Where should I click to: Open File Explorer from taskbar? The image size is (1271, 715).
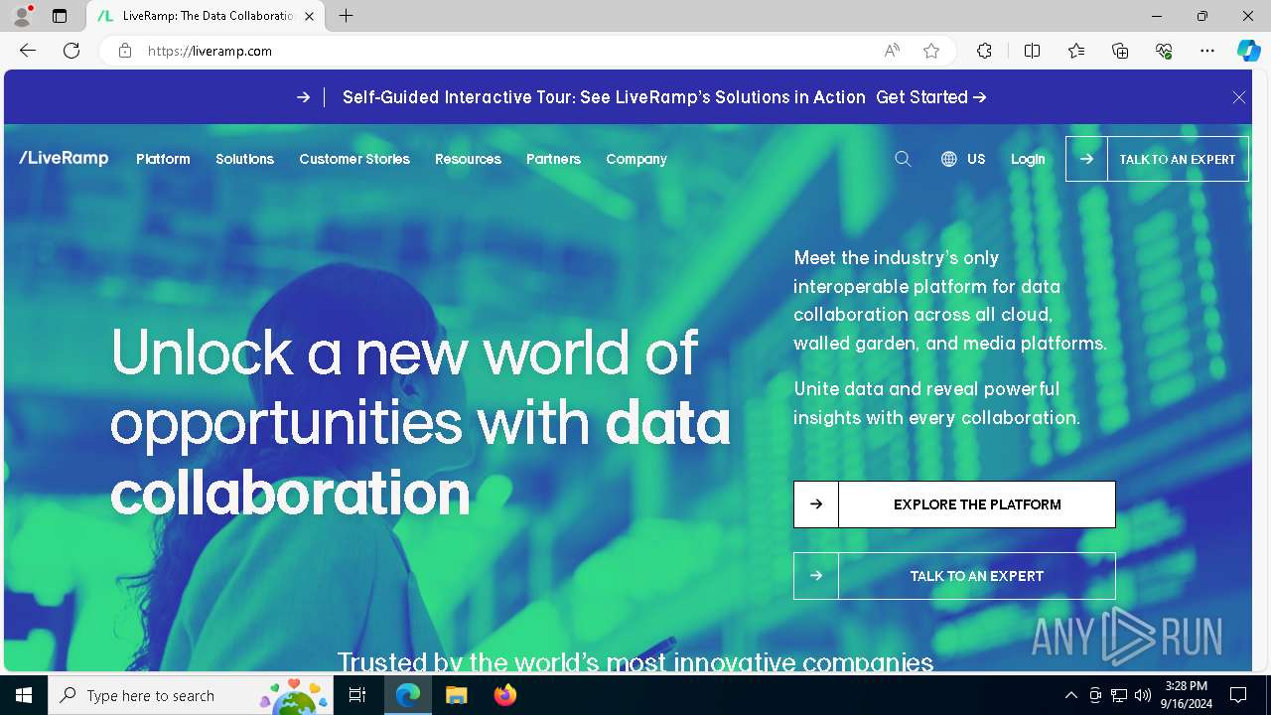[x=456, y=695]
